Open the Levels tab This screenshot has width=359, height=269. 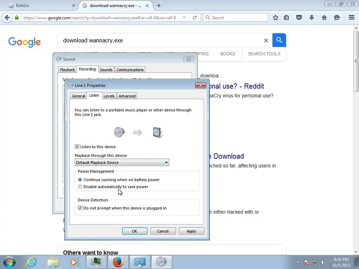109,96
